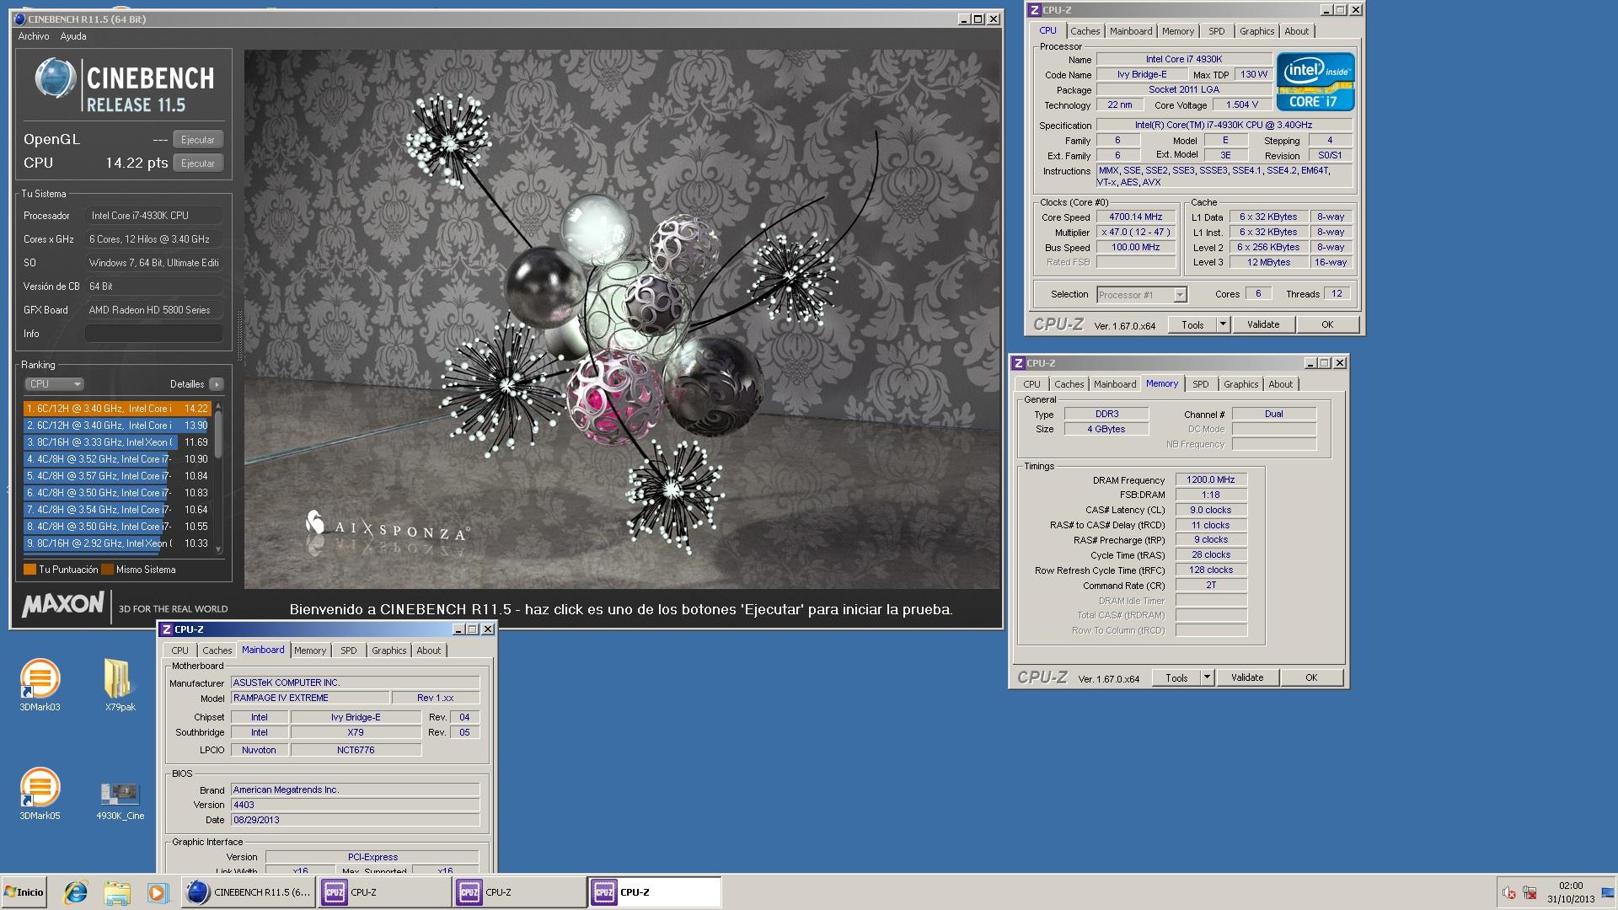Select ranking entry with score 14.22

click(117, 409)
